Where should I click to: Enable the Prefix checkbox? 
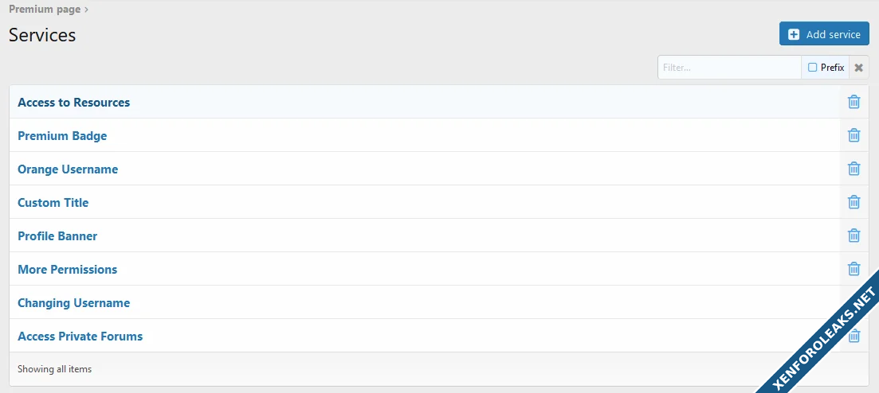(x=813, y=68)
